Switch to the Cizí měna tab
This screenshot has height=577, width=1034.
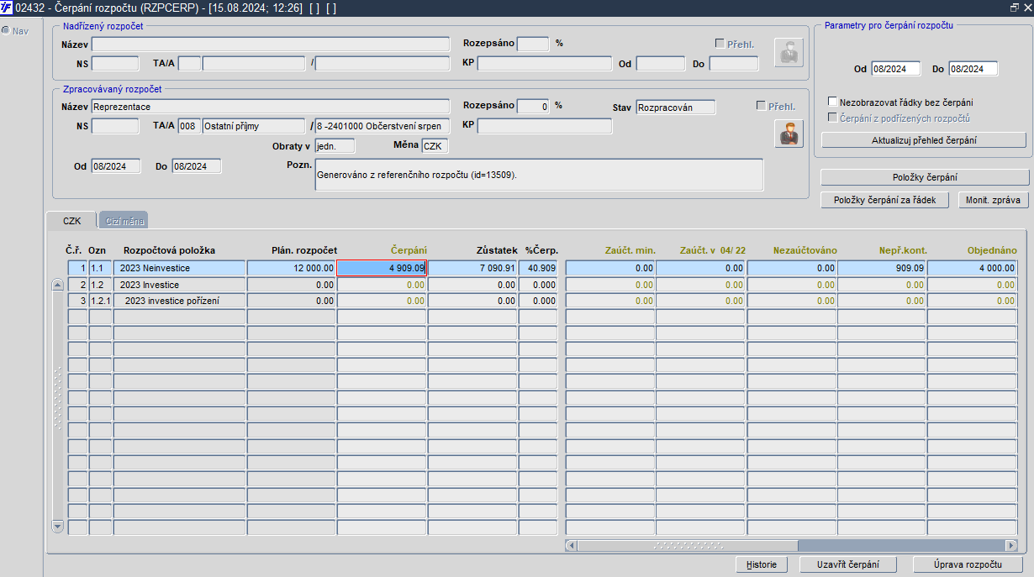click(x=123, y=220)
